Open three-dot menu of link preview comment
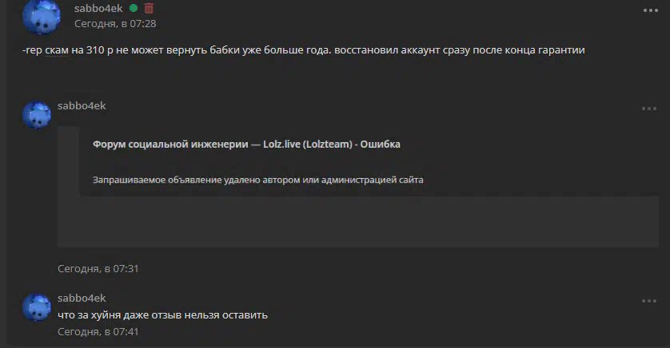 [x=649, y=109]
